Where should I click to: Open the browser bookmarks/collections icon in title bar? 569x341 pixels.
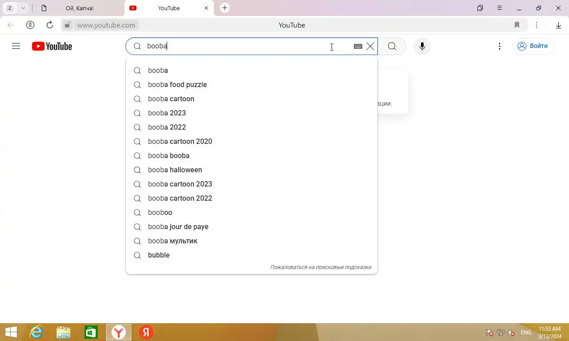coord(480,8)
